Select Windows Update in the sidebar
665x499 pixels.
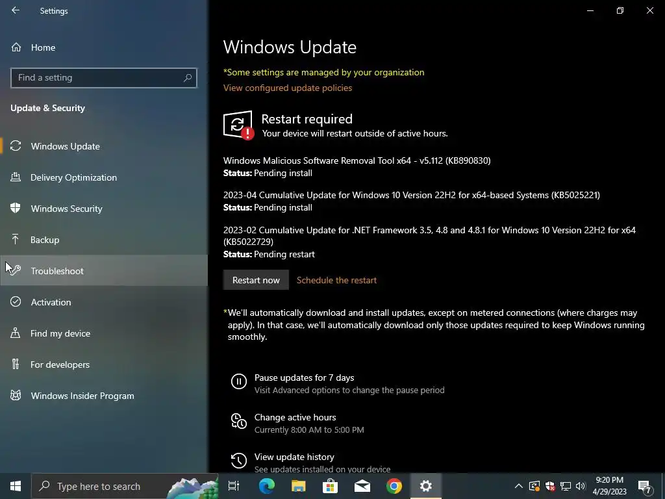[104, 146]
